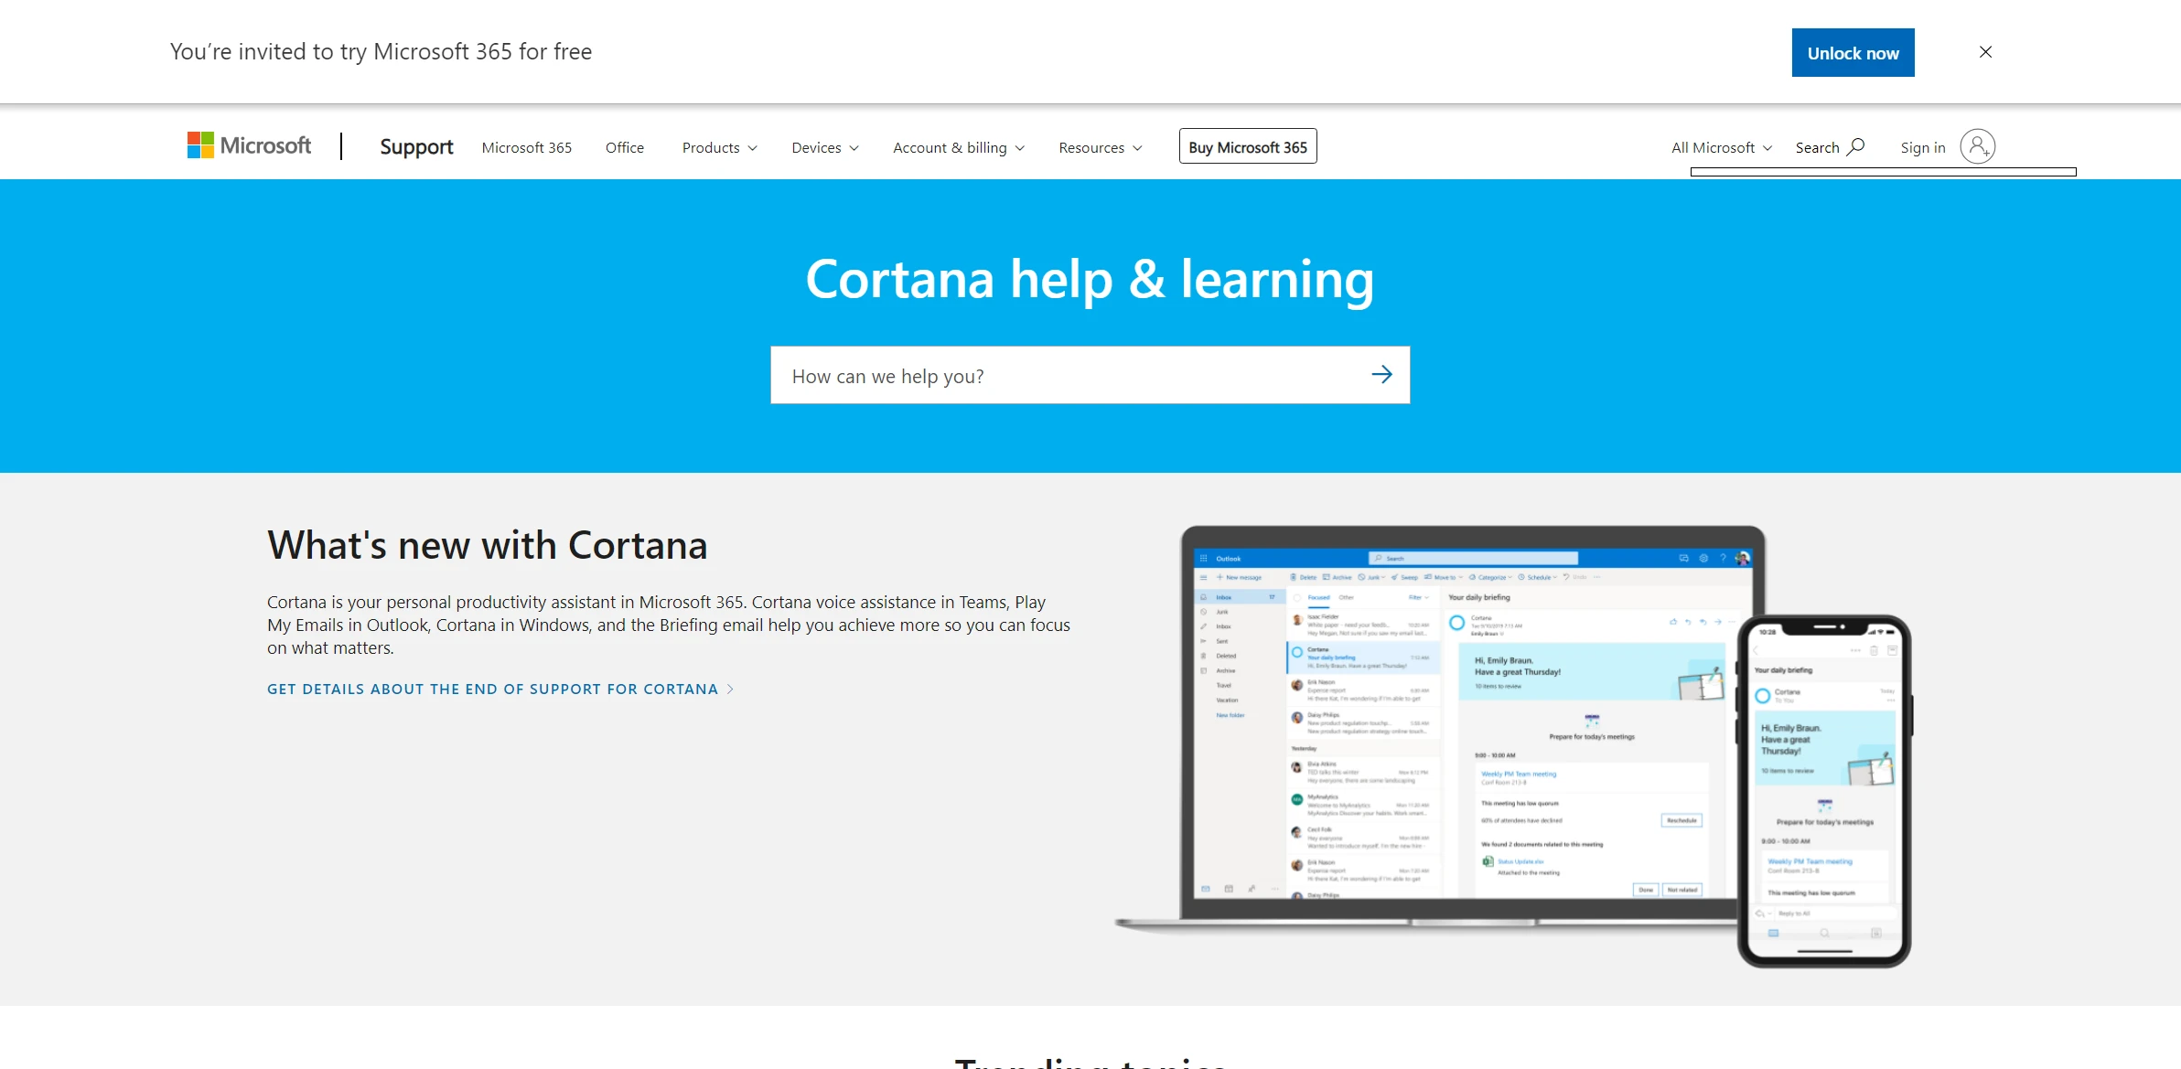Expand the All Microsoft dropdown
The height and width of the screenshot is (1069, 2181).
click(1722, 147)
